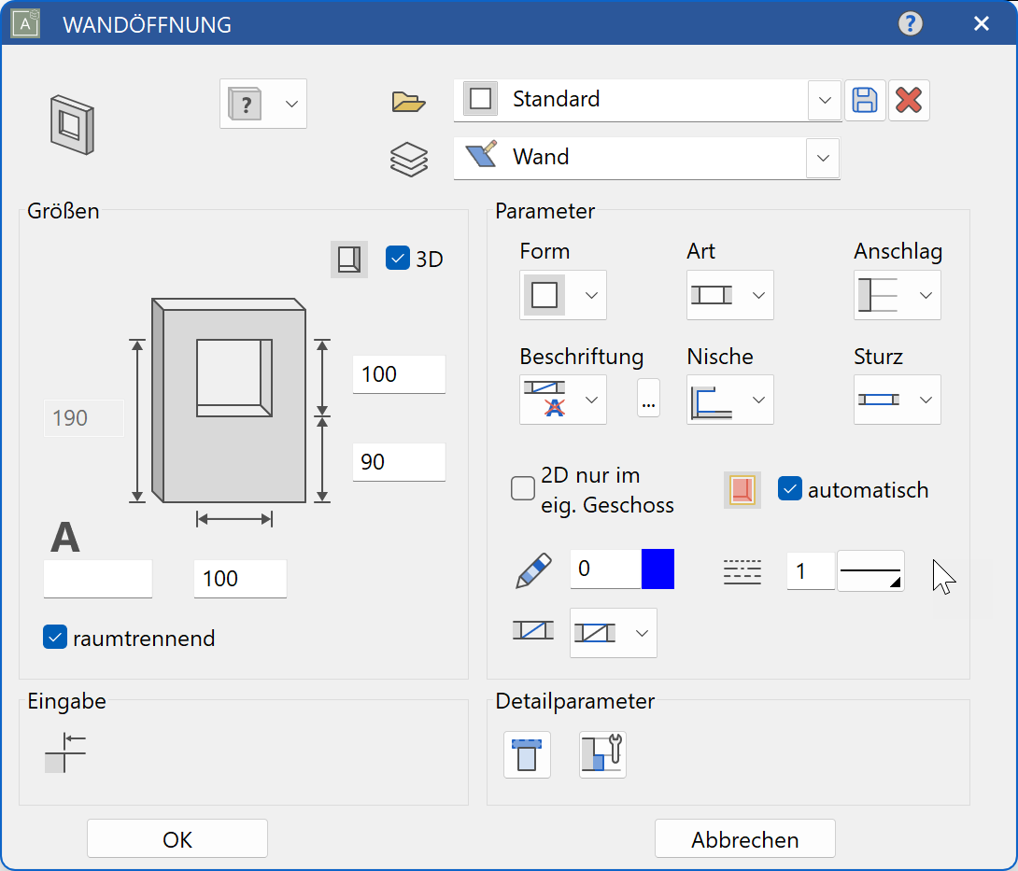Screen dimensions: 1018x871
Task: Confirm with the OK button
Action: tap(177, 839)
